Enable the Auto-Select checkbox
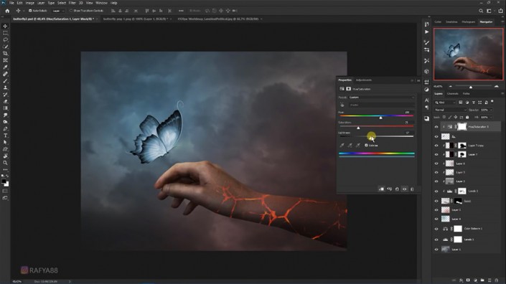Image resolution: width=506 pixels, height=284 pixels. [x=30, y=11]
